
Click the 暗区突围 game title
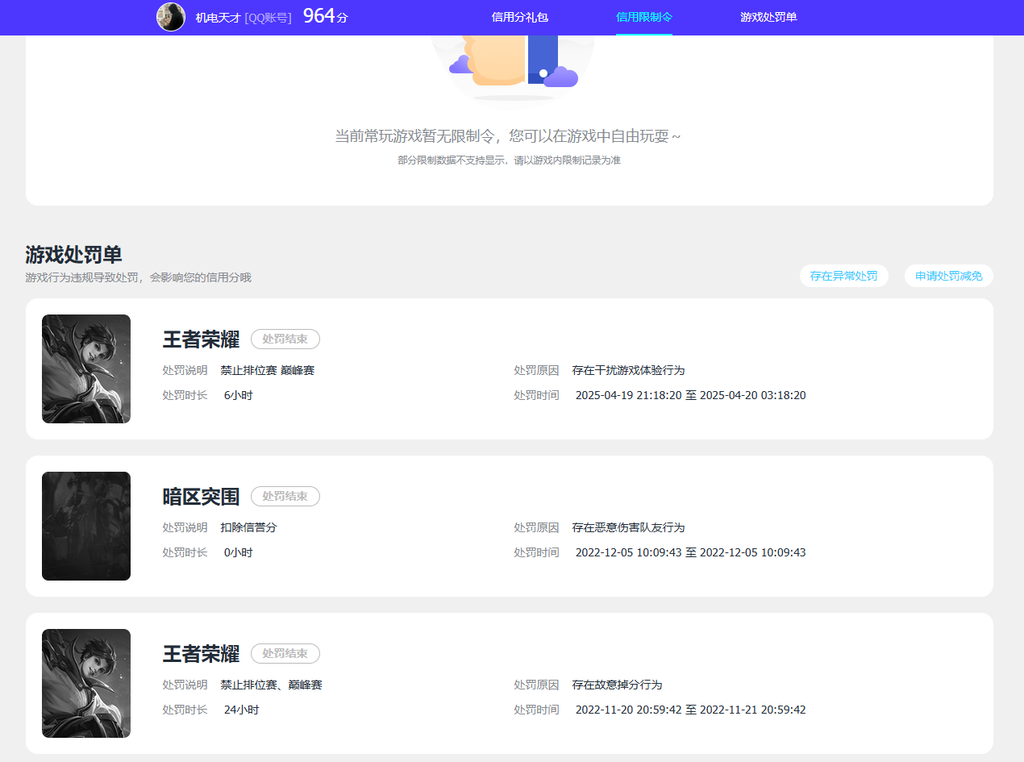tap(201, 497)
